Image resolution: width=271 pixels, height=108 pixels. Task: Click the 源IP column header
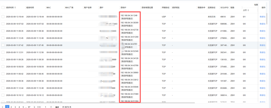tap(101, 7)
